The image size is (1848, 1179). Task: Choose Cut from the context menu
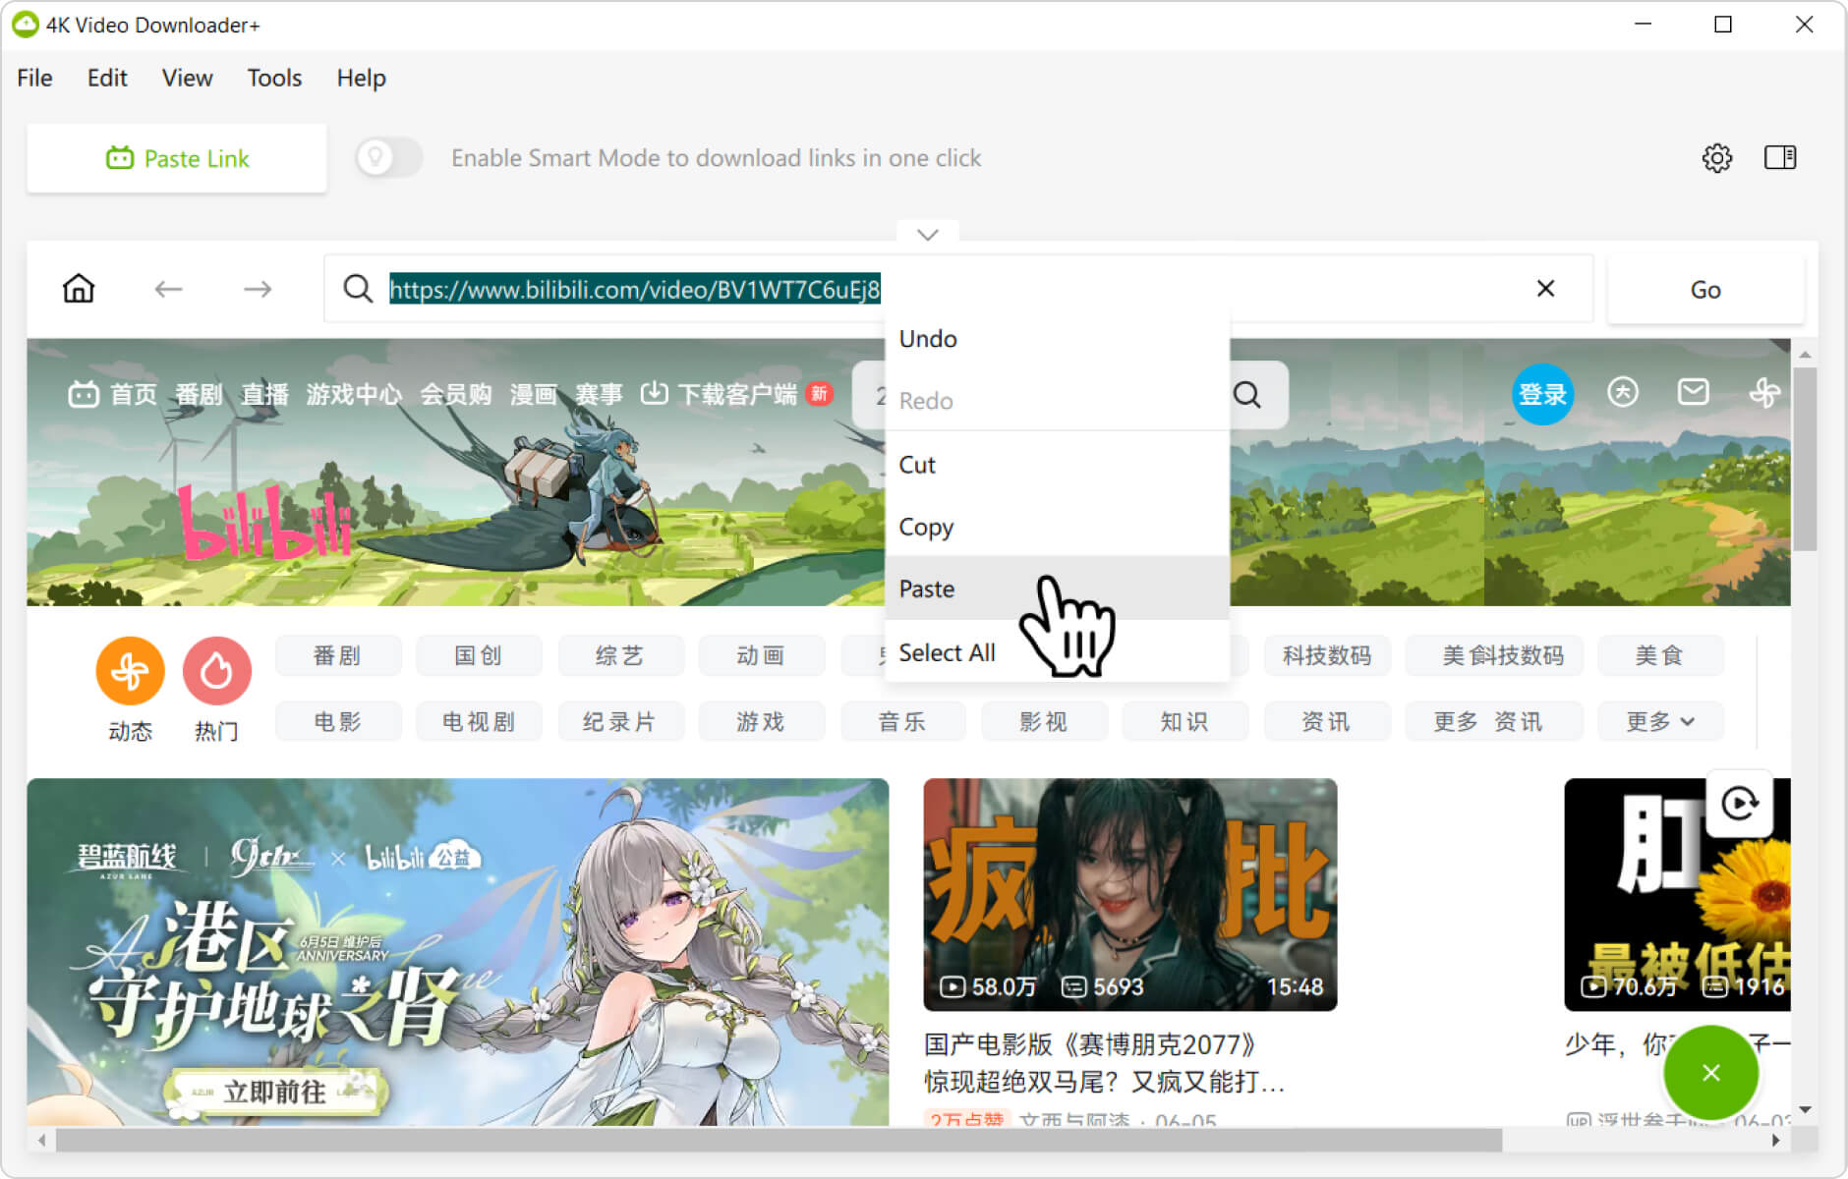[1058, 465]
